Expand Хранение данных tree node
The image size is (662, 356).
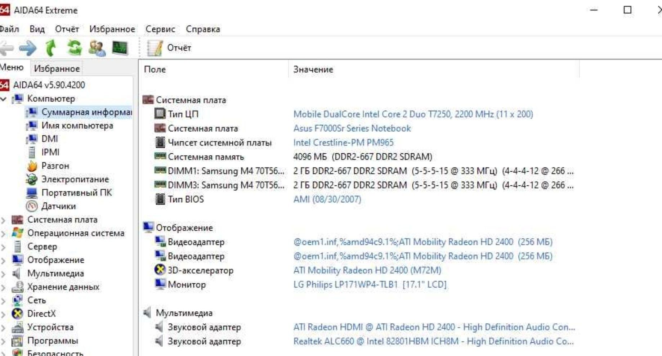(x=4, y=287)
